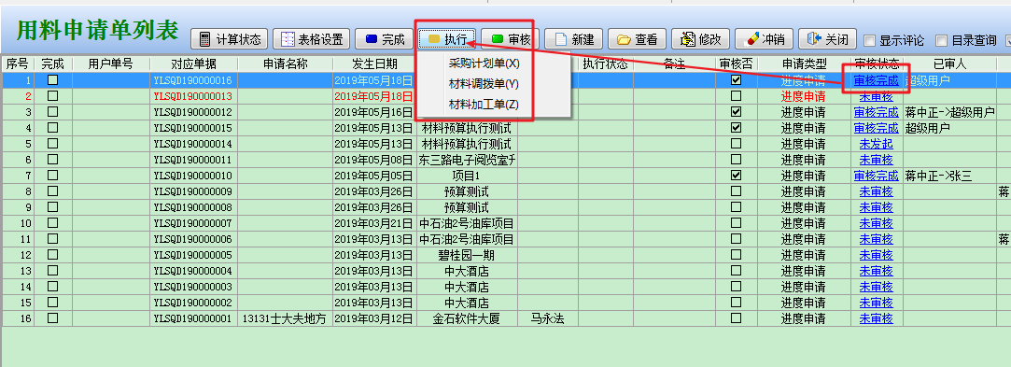
Task: Enable the 显示评论 checkbox
Action: [870, 41]
